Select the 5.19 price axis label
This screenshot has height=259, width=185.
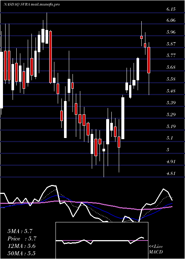tap(171, 127)
